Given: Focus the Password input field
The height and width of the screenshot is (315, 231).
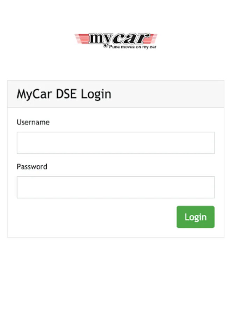Looking at the screenshot, I should coord(115,187).
